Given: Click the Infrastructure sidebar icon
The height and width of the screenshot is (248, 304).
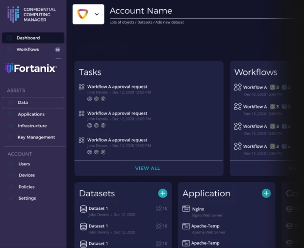Looking at the screenshot, I should 10,126.
